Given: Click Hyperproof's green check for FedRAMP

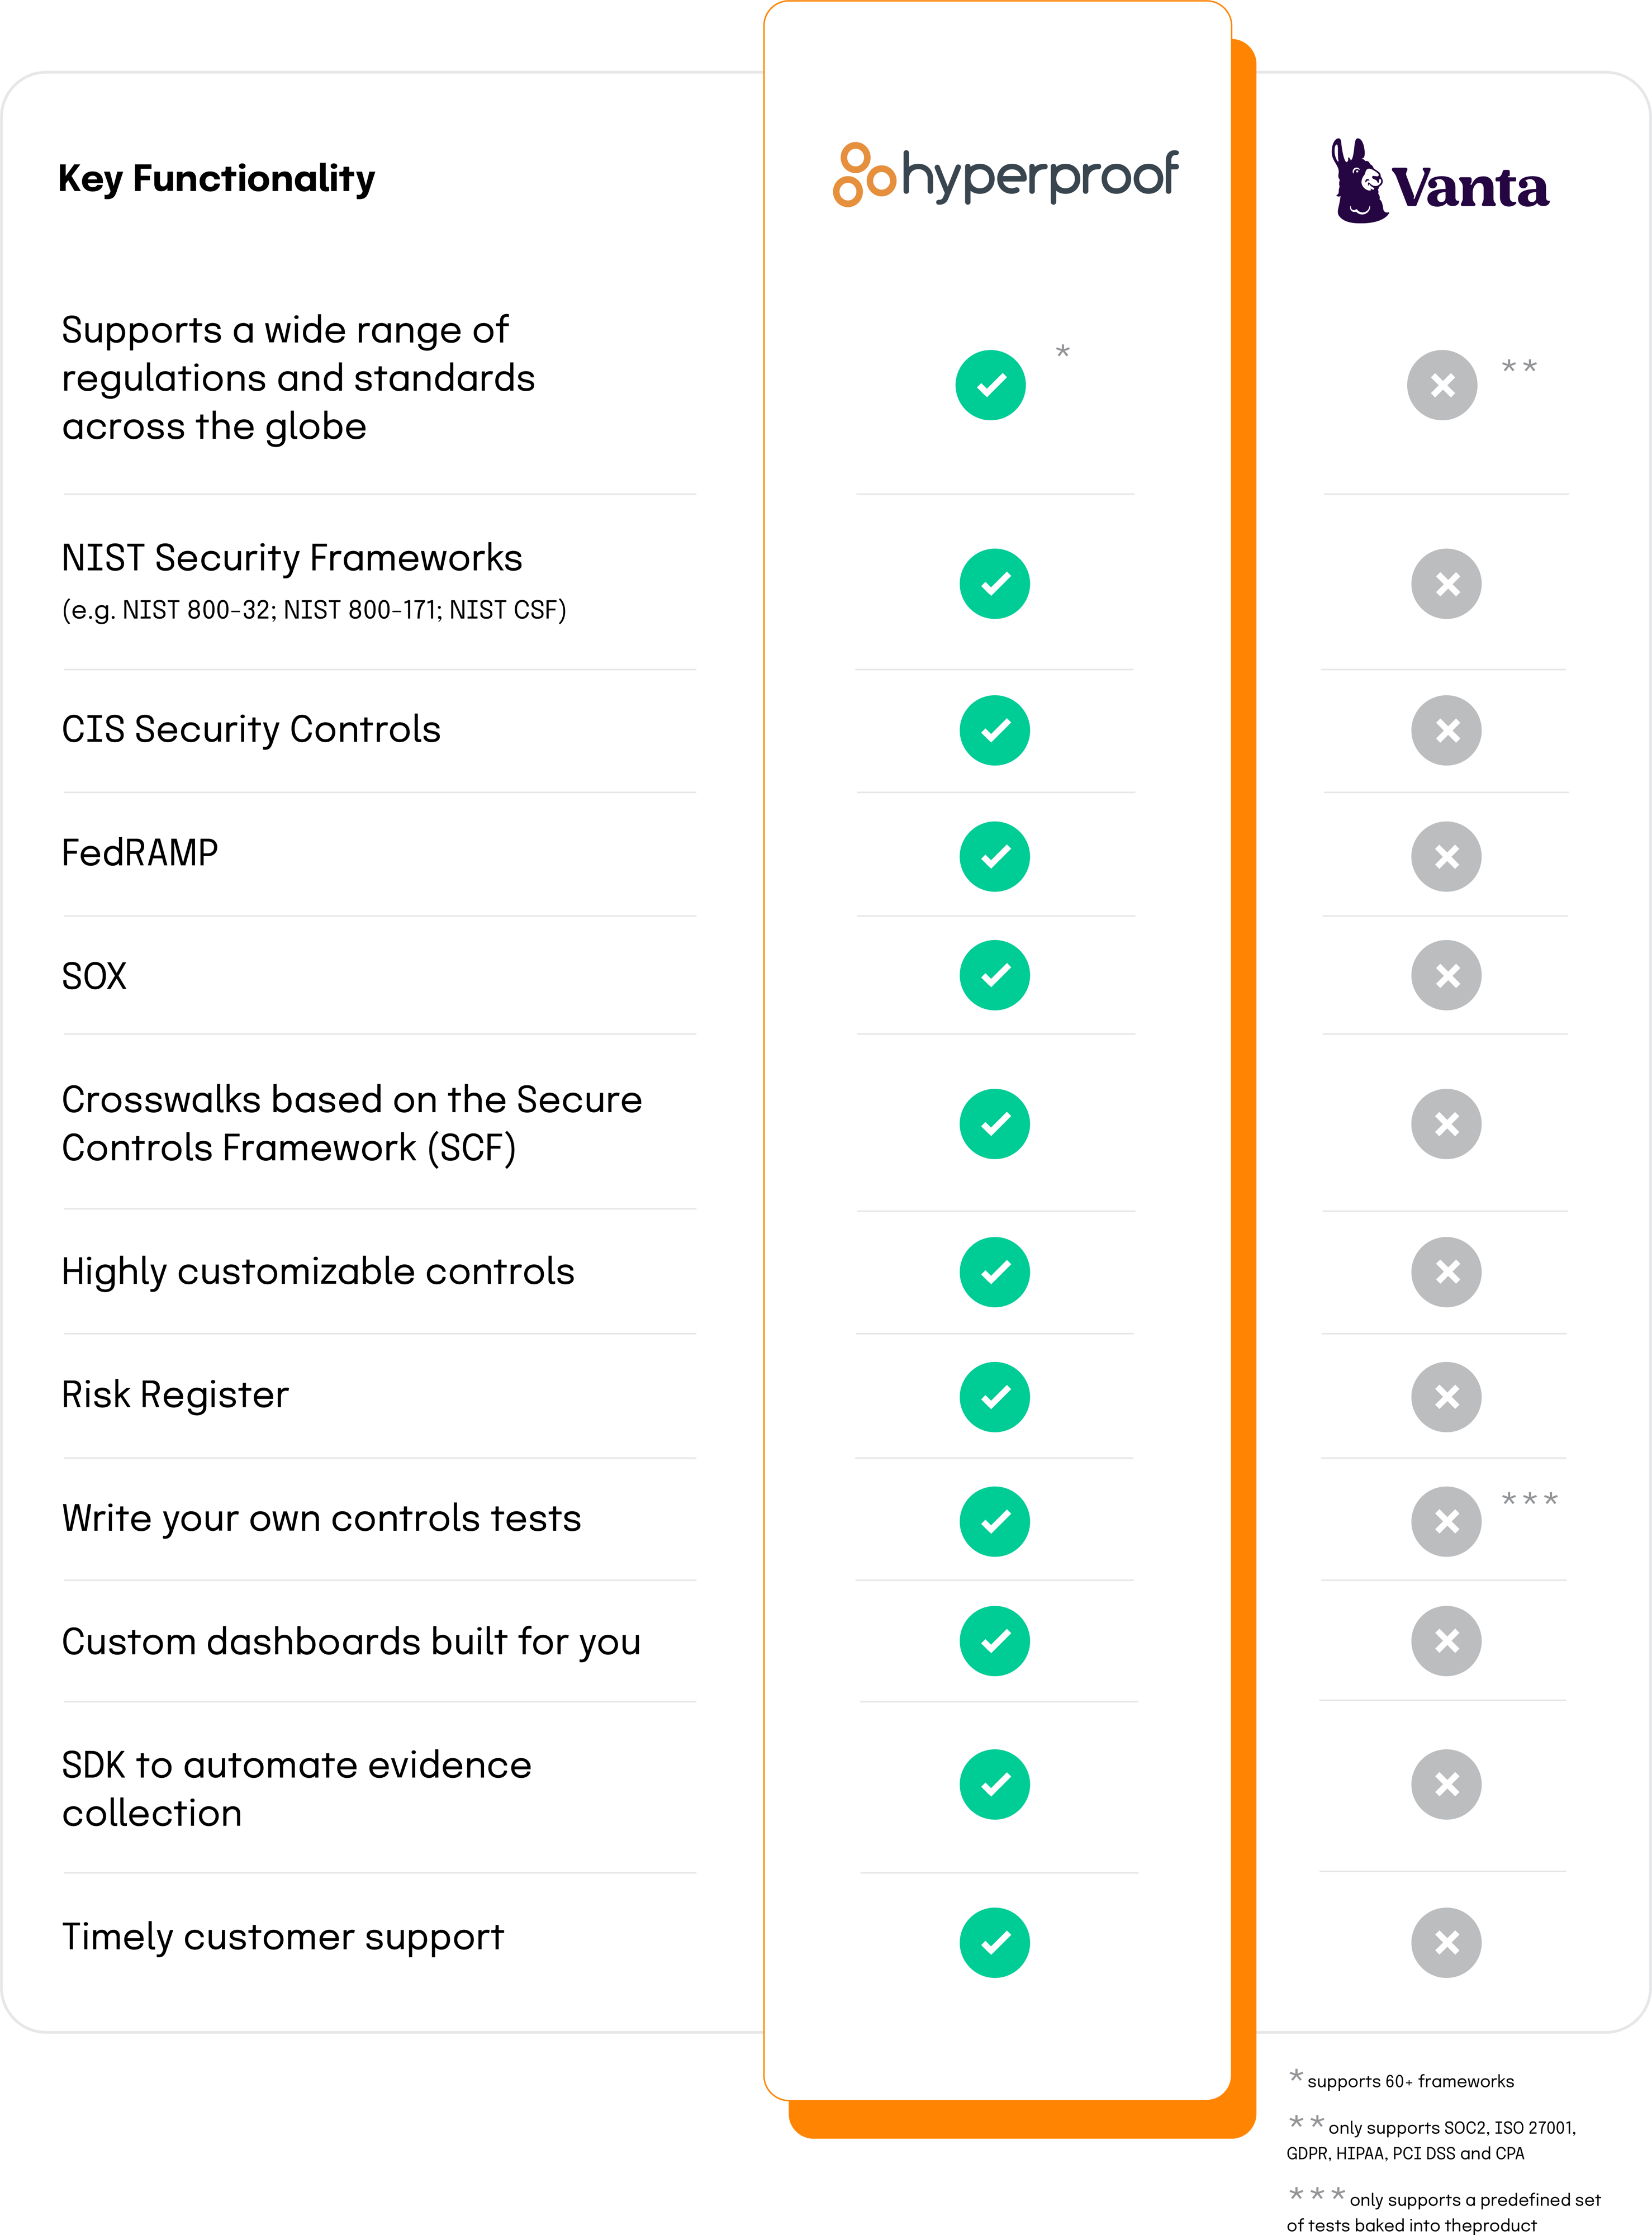Looking at the screenshot, I should click(994, 856).
